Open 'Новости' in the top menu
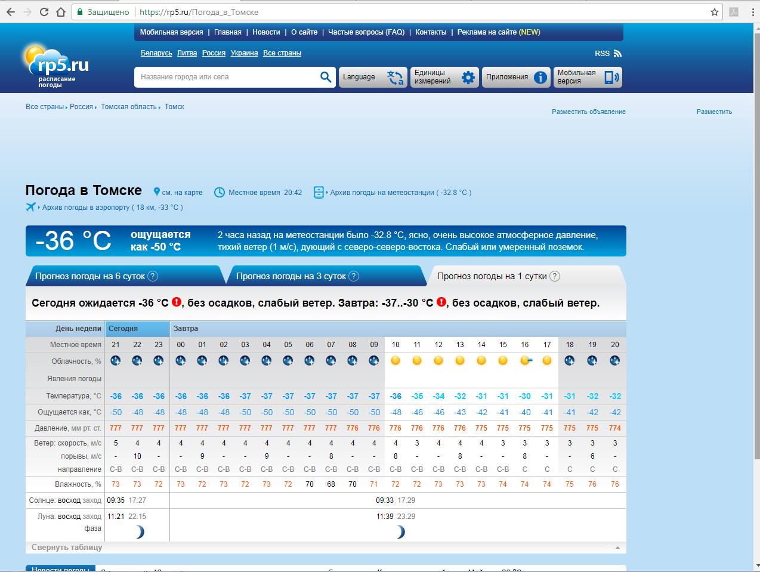This screenshot has width=760, height=572. [266, 32]
